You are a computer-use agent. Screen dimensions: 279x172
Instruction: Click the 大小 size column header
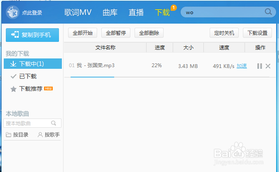(x=188, y=47)
